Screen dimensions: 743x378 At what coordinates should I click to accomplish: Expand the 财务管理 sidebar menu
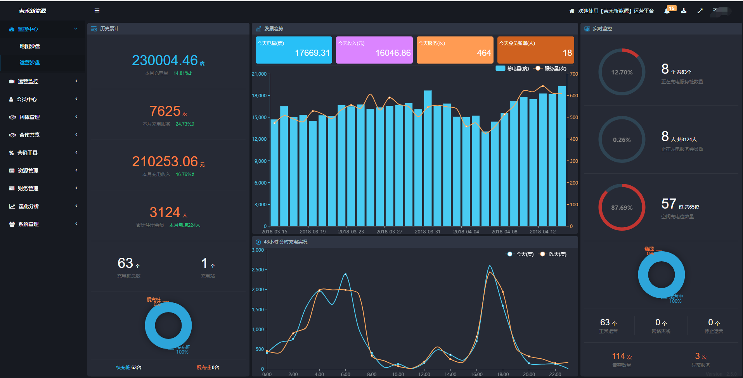[x=43, y=188]
